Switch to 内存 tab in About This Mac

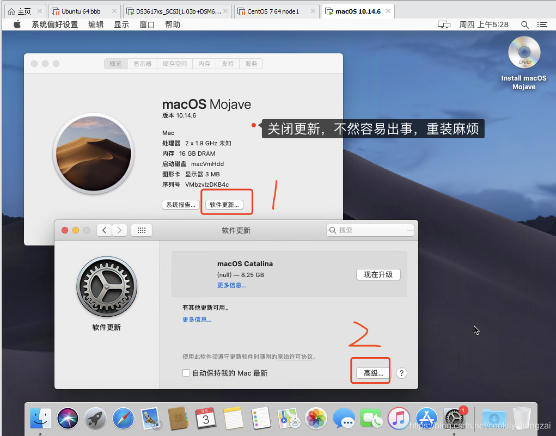204,64
